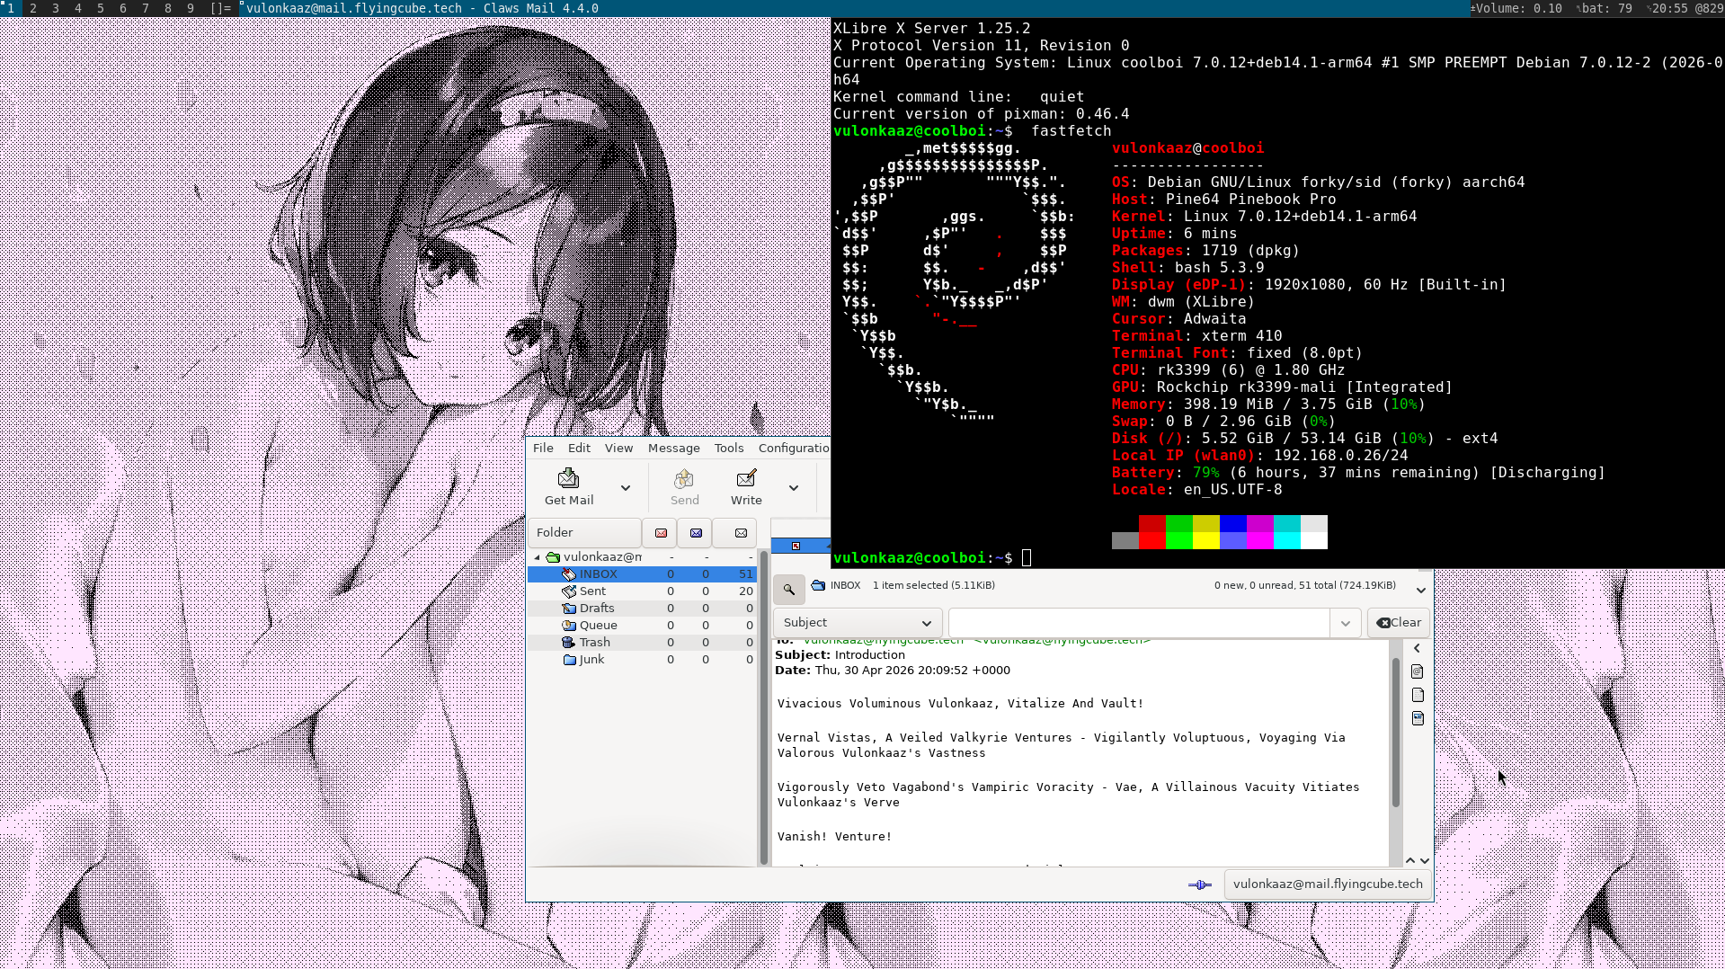Select the Junk folder
This screenshot has width=1725, height=969.
coord(642,660)
